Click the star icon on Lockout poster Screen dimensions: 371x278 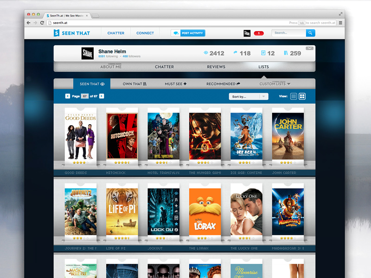[176, 224]
